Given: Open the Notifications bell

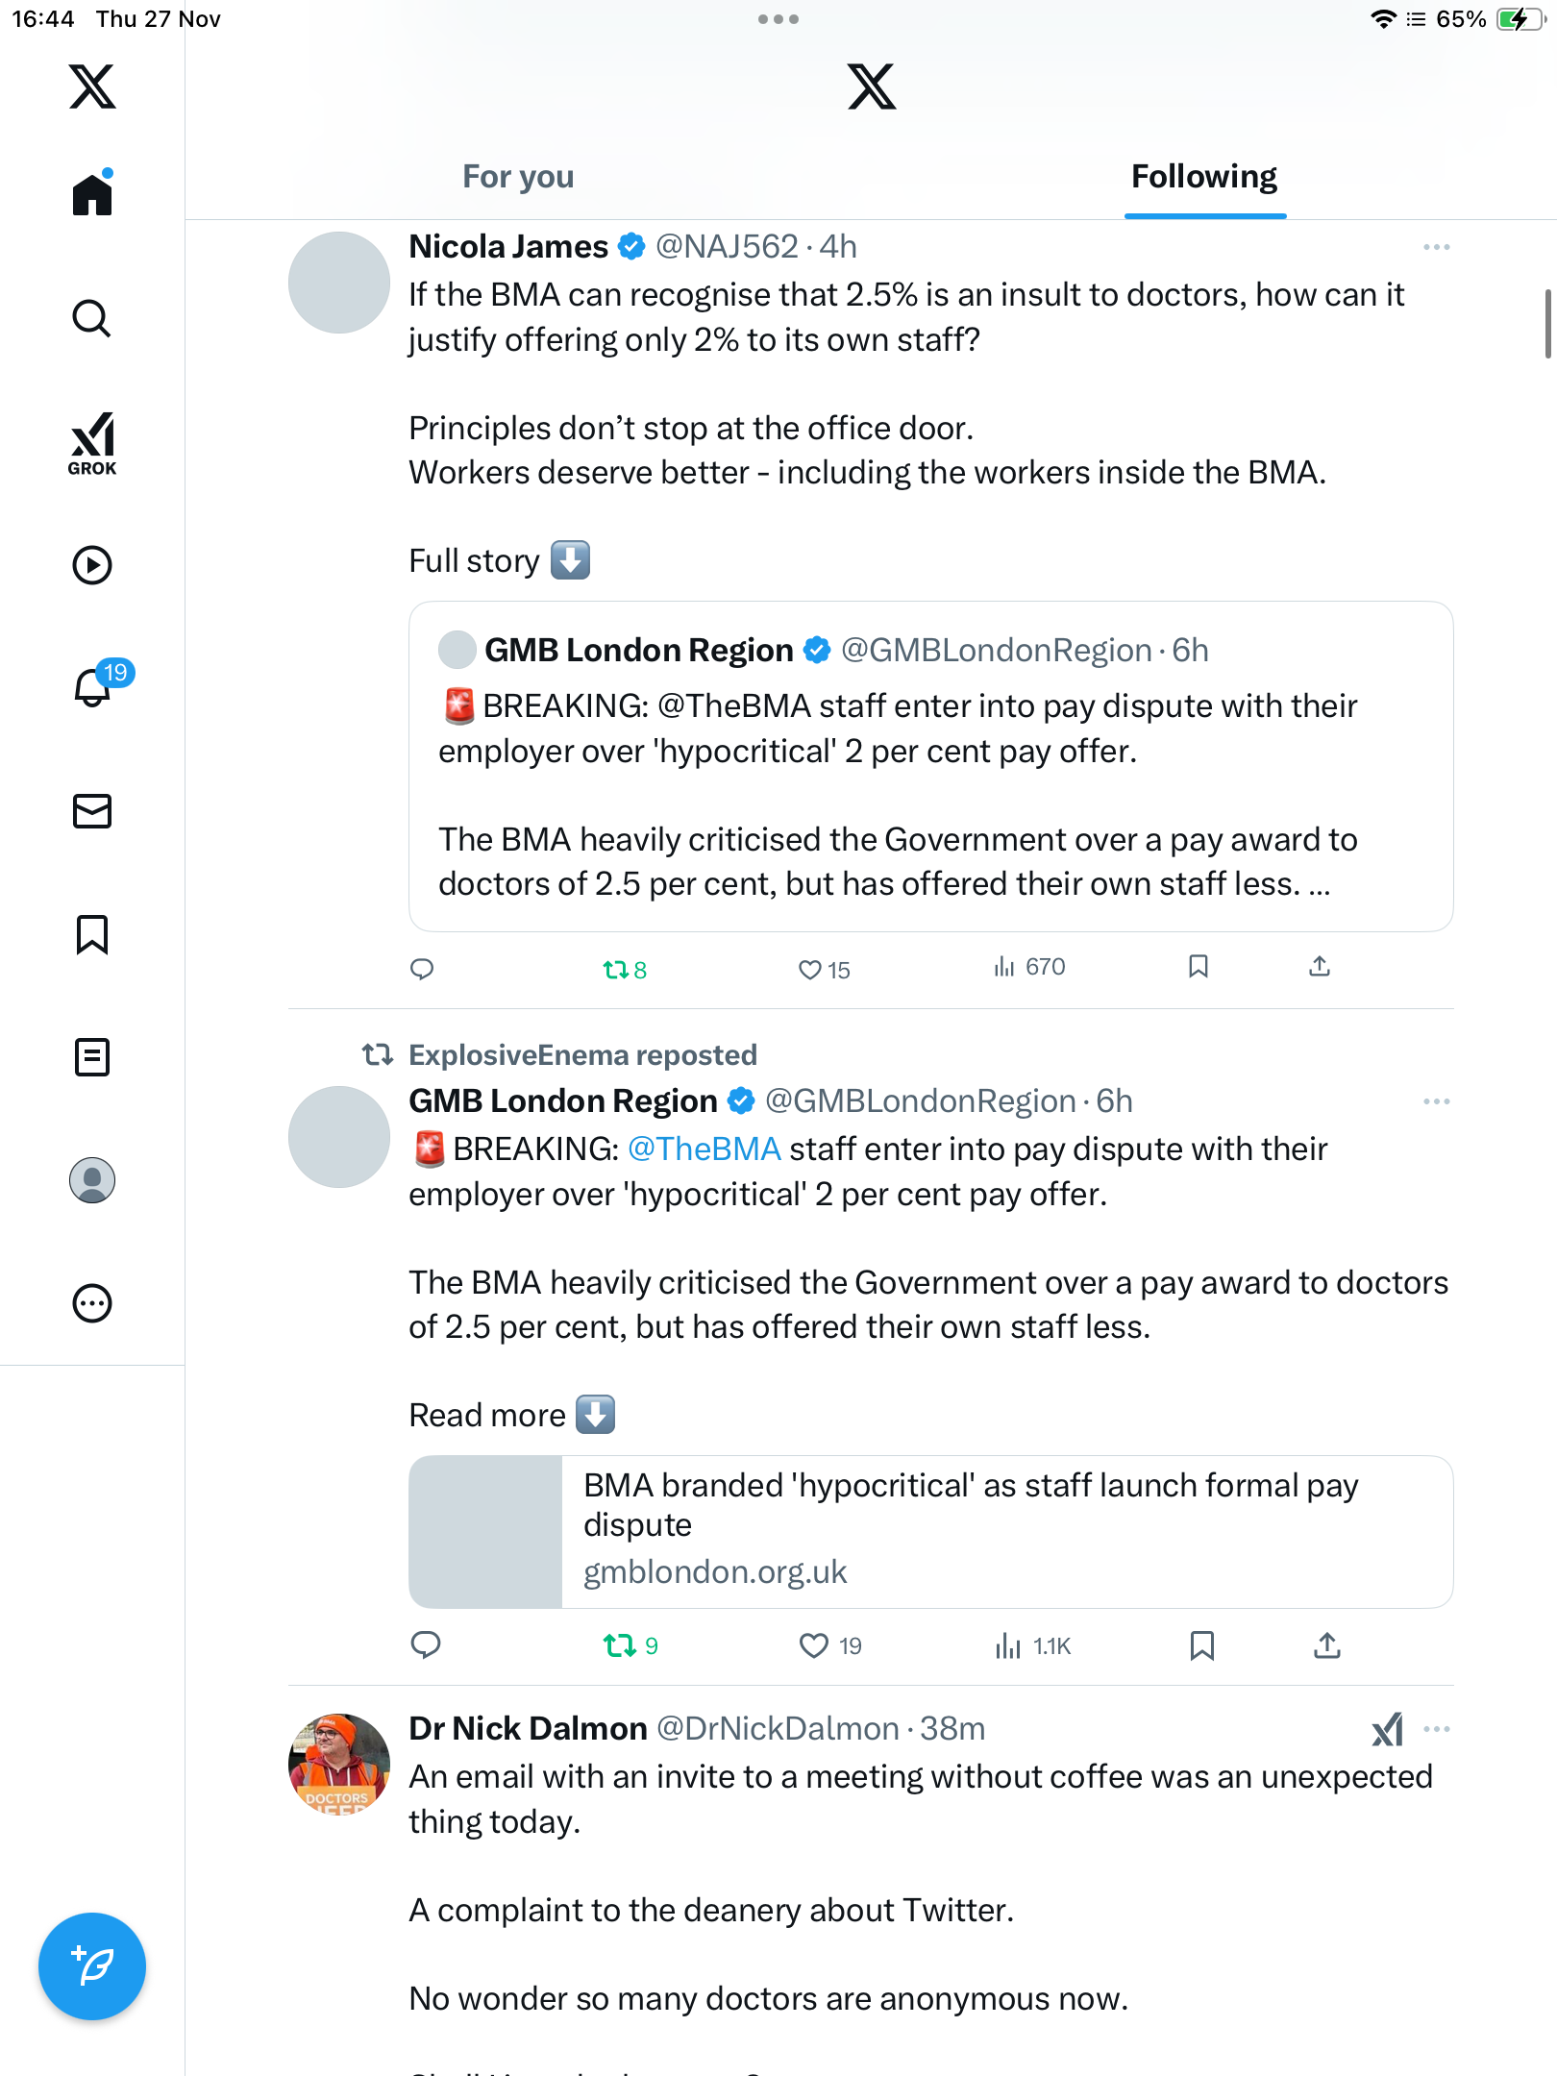Looking at the screenshot, I should click(x=92, y=688).
